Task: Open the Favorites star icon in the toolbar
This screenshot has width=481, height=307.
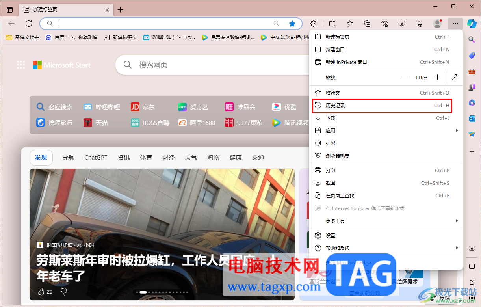Action: click(x=349, y=23)
